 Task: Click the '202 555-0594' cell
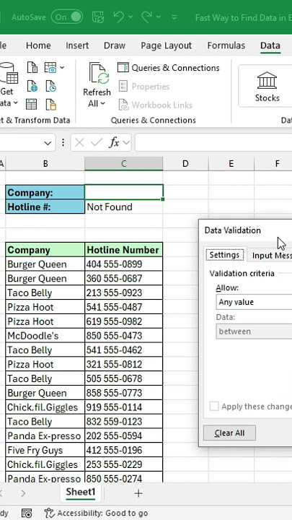[x=123, y=435]
